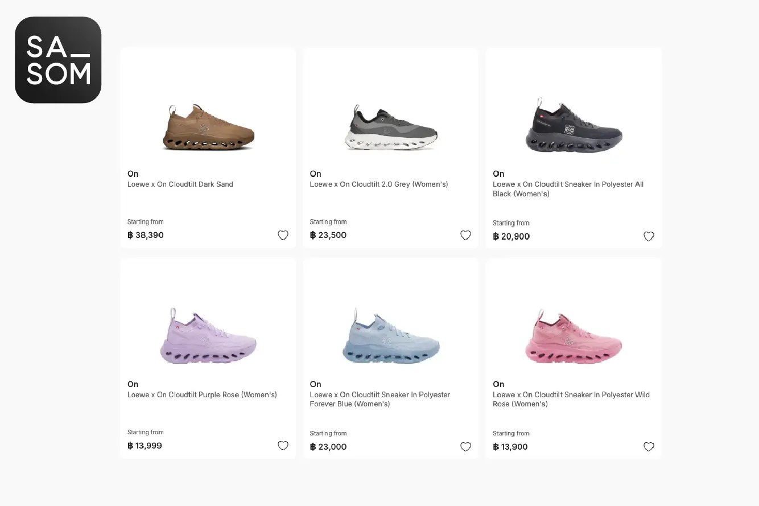Open the all black sneaker image
Image resolution: width=759 pixels, height=506 pixels.
point(574,125)
